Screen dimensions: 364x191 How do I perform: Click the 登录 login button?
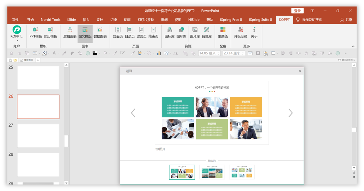[297, 11]
